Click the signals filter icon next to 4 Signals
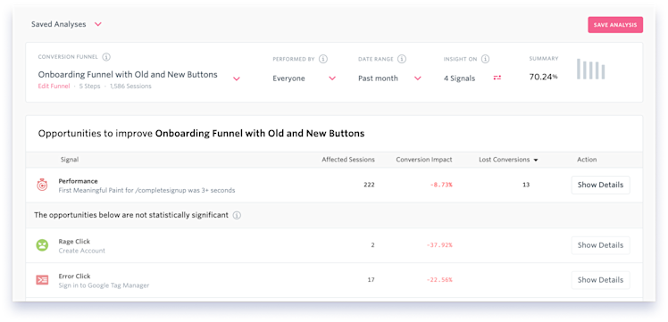Image resolution: width=668 pixels, height=322 pixels. point(497,78)
